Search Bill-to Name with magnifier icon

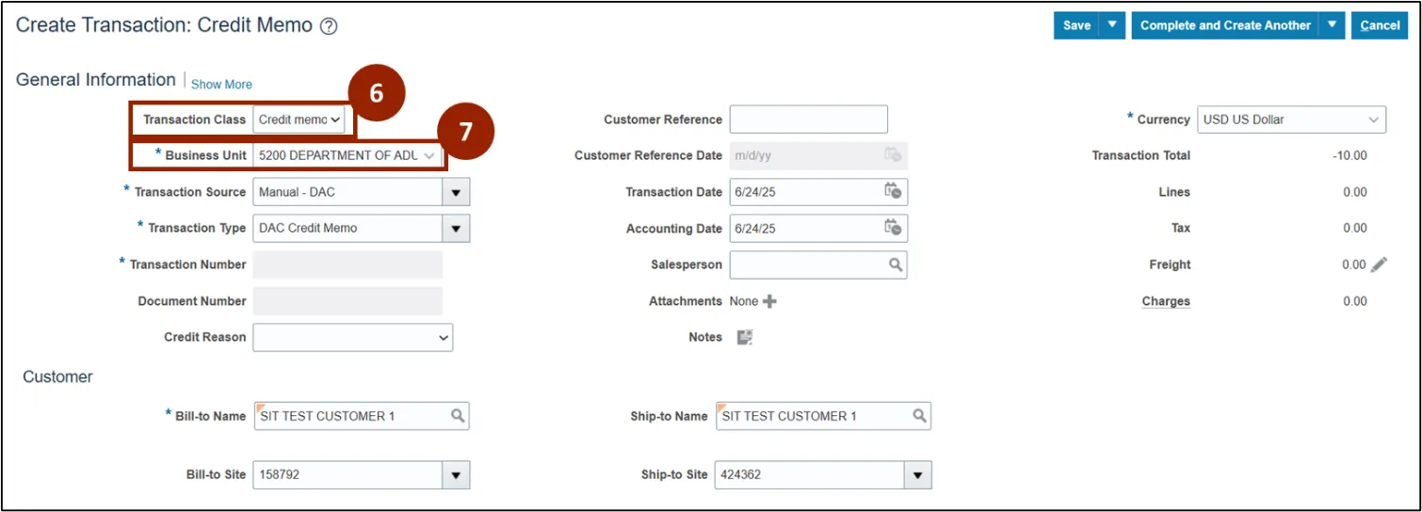(x=458, y=416)
